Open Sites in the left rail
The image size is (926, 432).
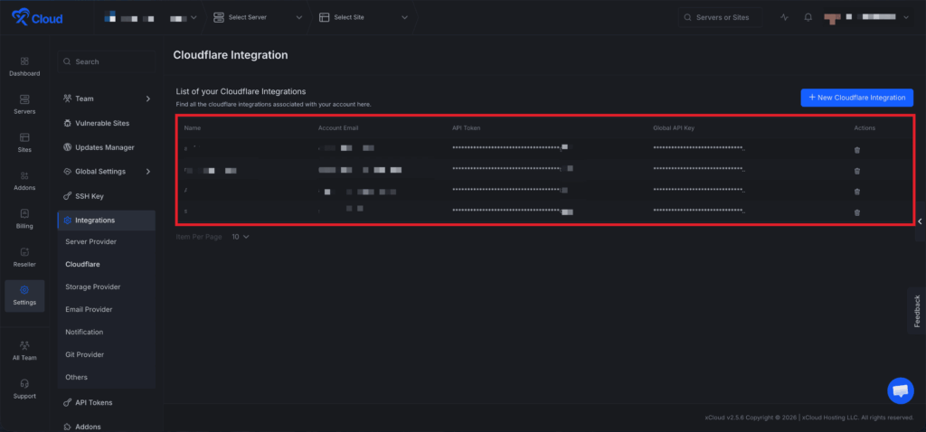[24, 143]
